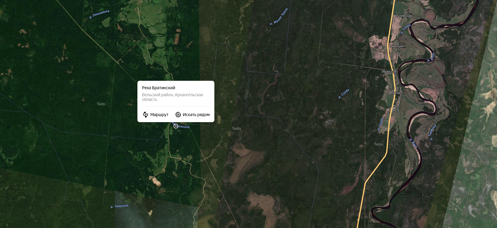Open the Река Братинский popup title
Image resolution: width=497 pixels, height=228 pixels.
(x=159, y=88)
